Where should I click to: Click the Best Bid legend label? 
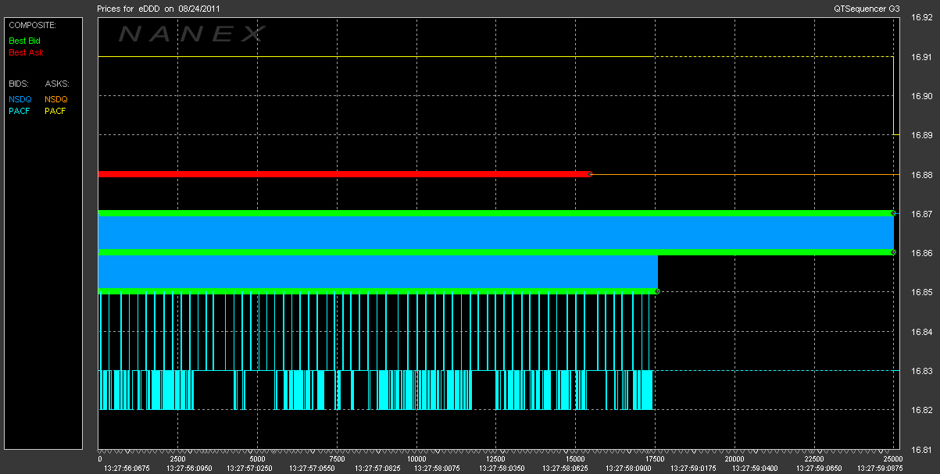24,40
